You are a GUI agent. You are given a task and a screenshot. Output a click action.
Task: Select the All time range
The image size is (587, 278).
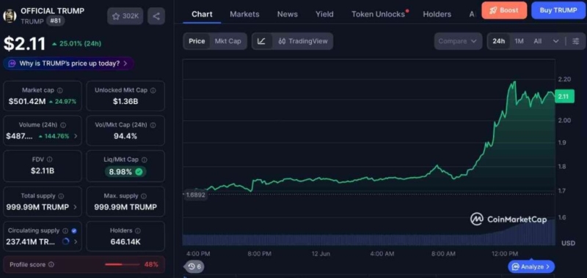pos(538,41)
